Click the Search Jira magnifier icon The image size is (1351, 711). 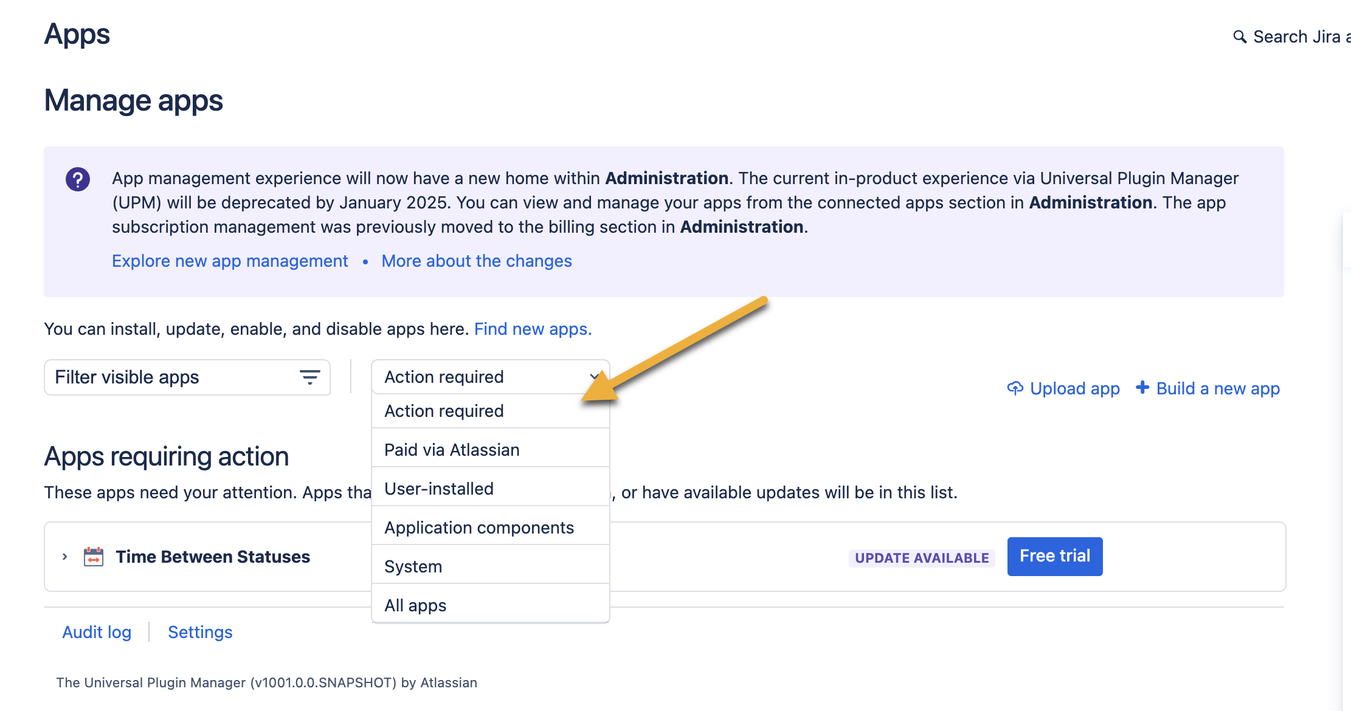pyautogui.click(x=1239, y=37)
